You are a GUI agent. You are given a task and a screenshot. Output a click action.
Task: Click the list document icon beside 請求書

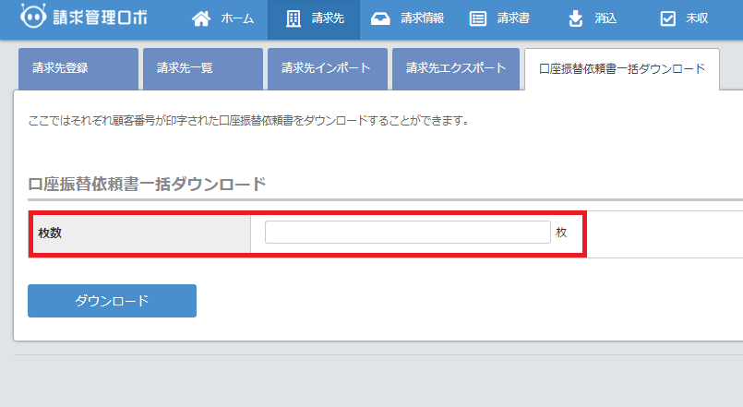pyautogui.click(x=477, y=18)
